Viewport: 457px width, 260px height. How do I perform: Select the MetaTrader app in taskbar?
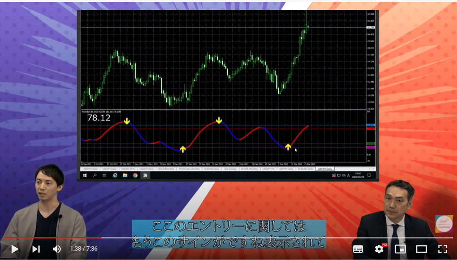145,176
